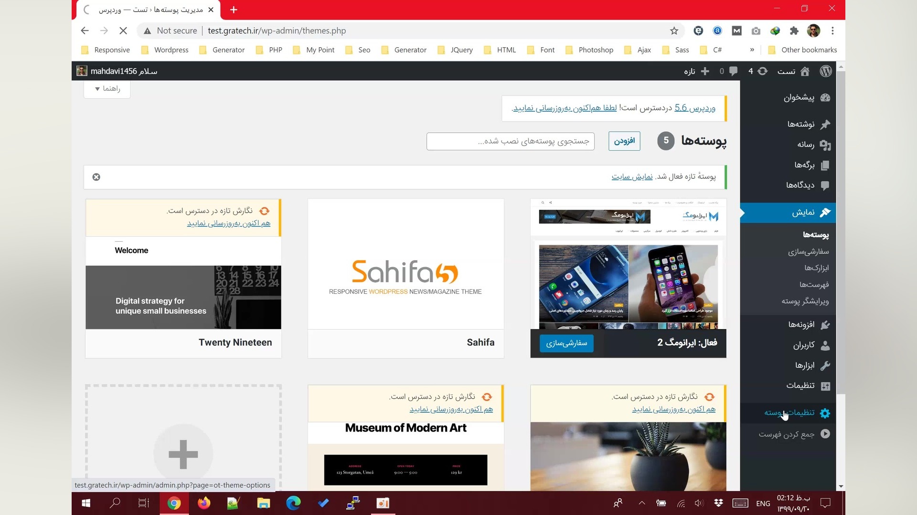Focus the installed themes search field
This screenshot has height=515, width=917.
(510, 142)
